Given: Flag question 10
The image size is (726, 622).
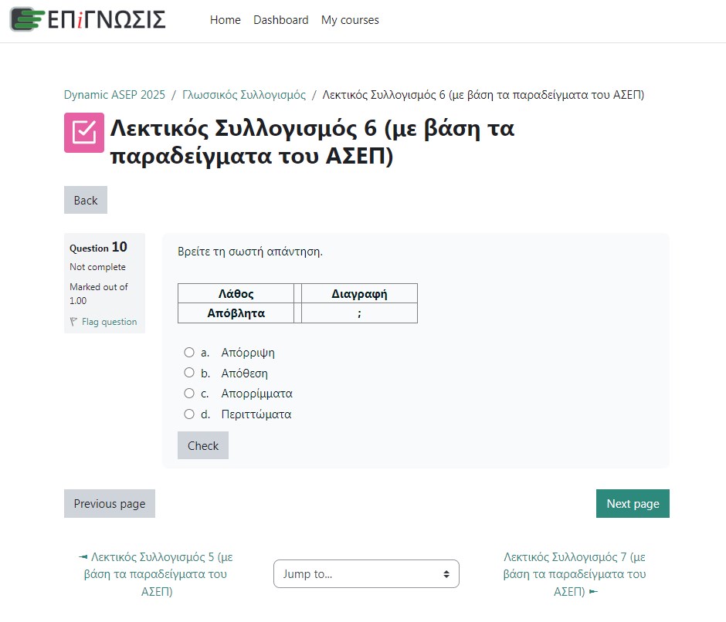Looking at the screenshot, I should (x=109, y=322).
